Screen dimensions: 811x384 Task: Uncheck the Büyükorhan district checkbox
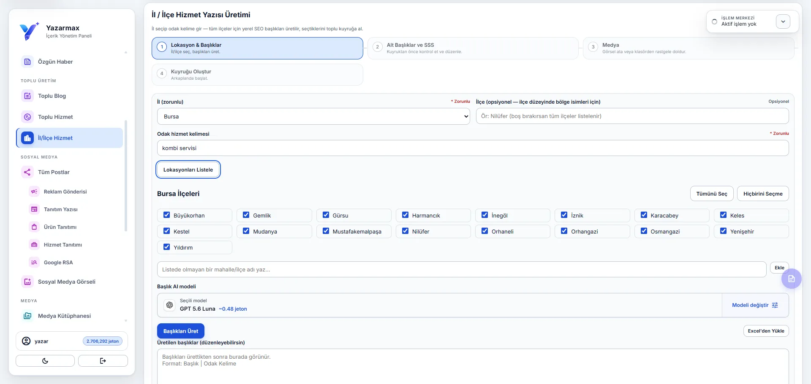click(x=167, y=215)
